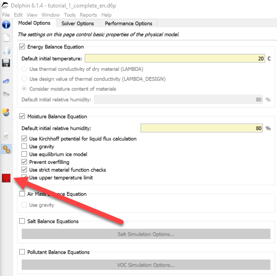The width and height of the screenshot is (277, 276).
Task: Enable the Use equilibrium ice model checkbox
Action: (24, 154)
